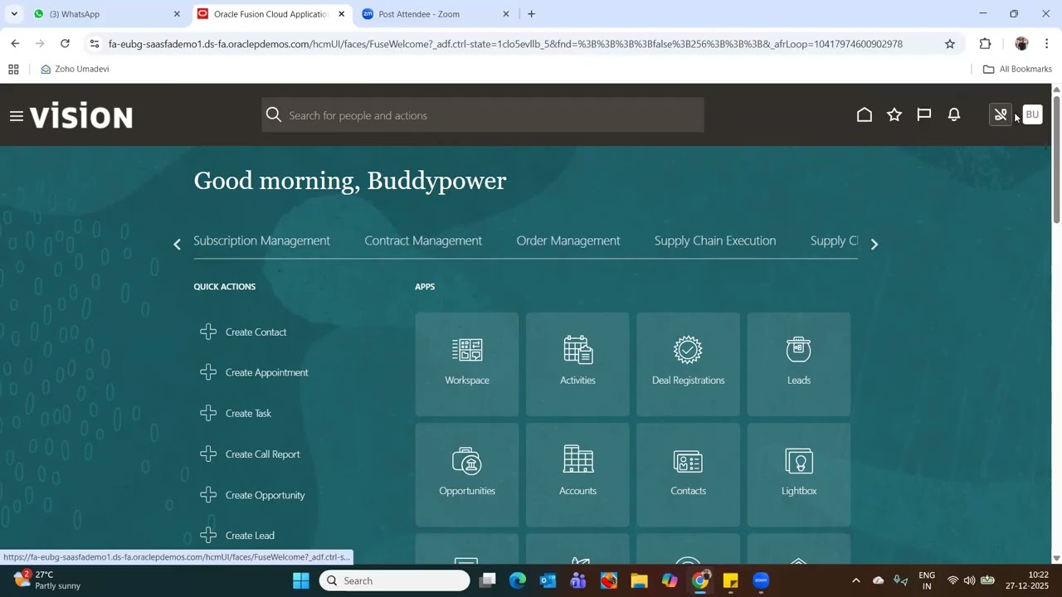Open the All Bookmarks folder
This screenshot has height=597, width=1062.
tap(1017, 69)
